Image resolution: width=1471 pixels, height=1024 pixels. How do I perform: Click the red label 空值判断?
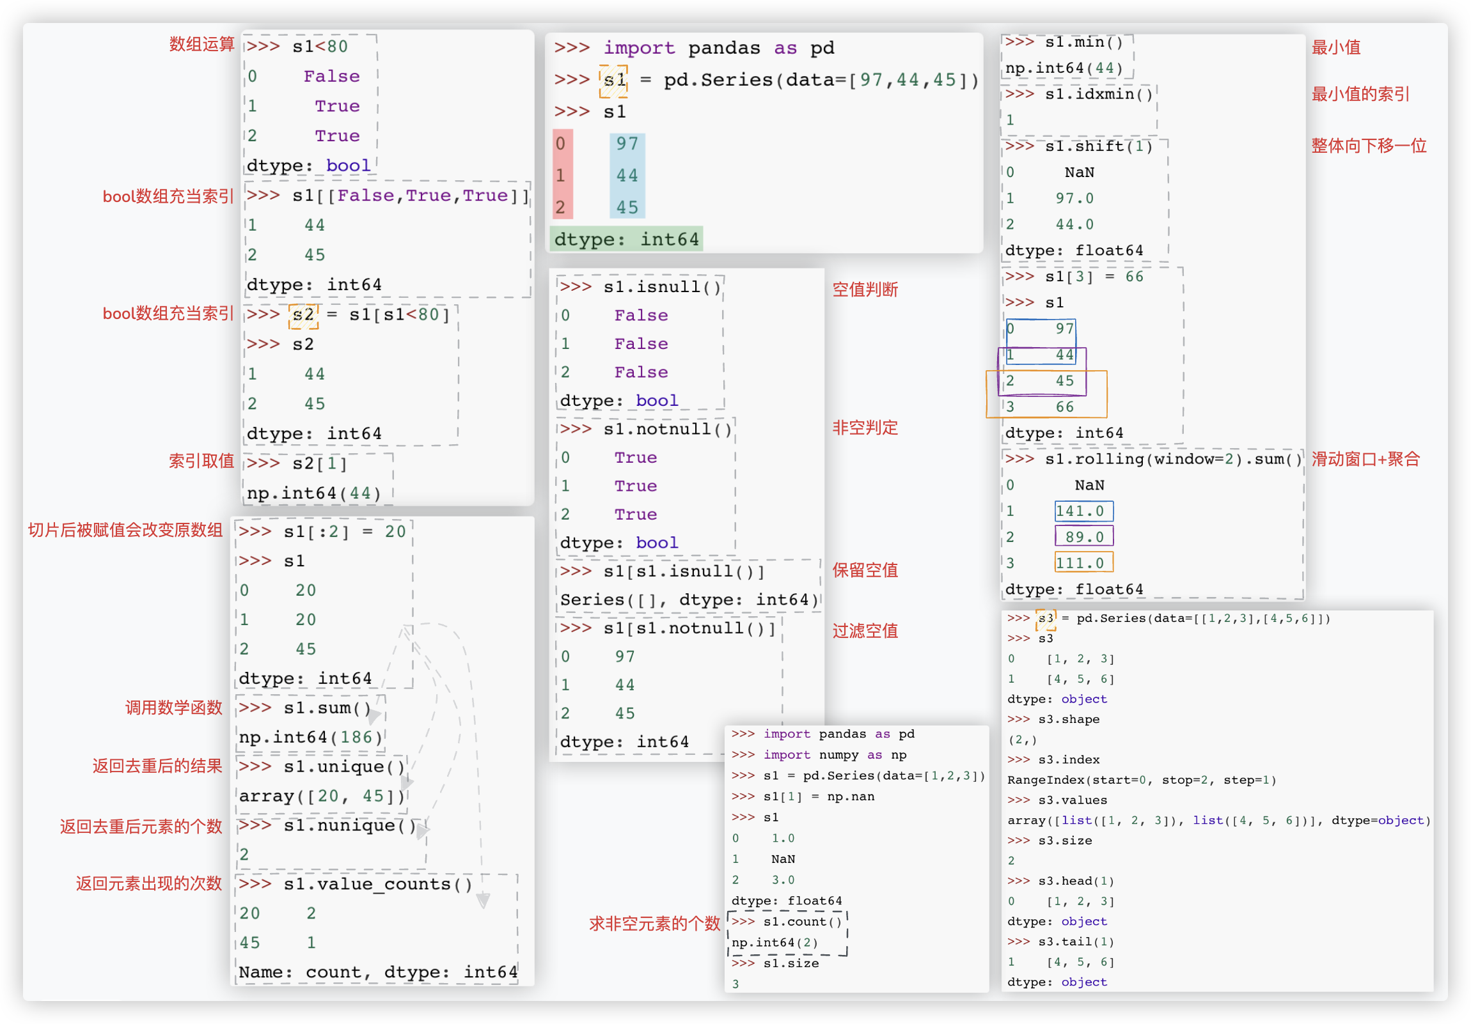(865, 290)
